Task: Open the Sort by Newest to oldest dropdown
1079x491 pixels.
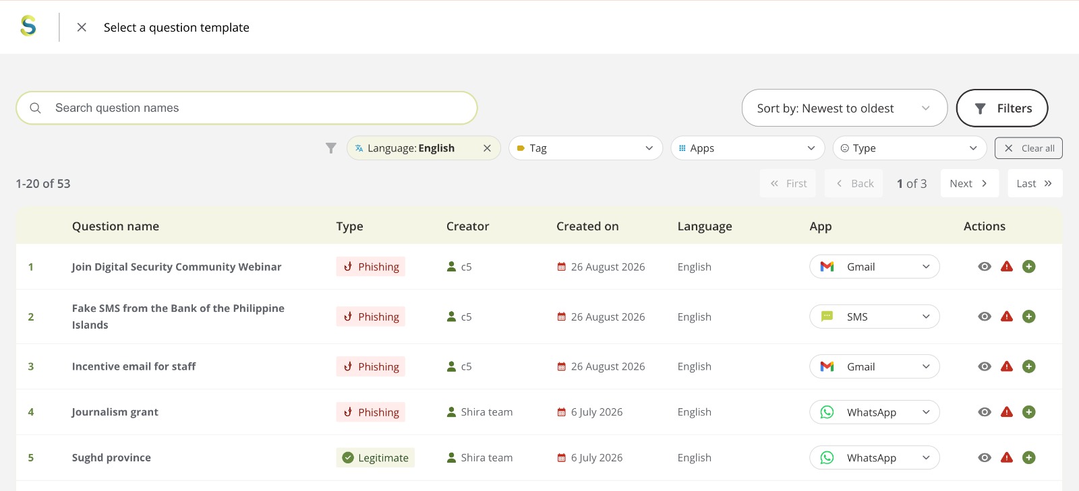Action: pyautogui.click(x=844, y=108)
